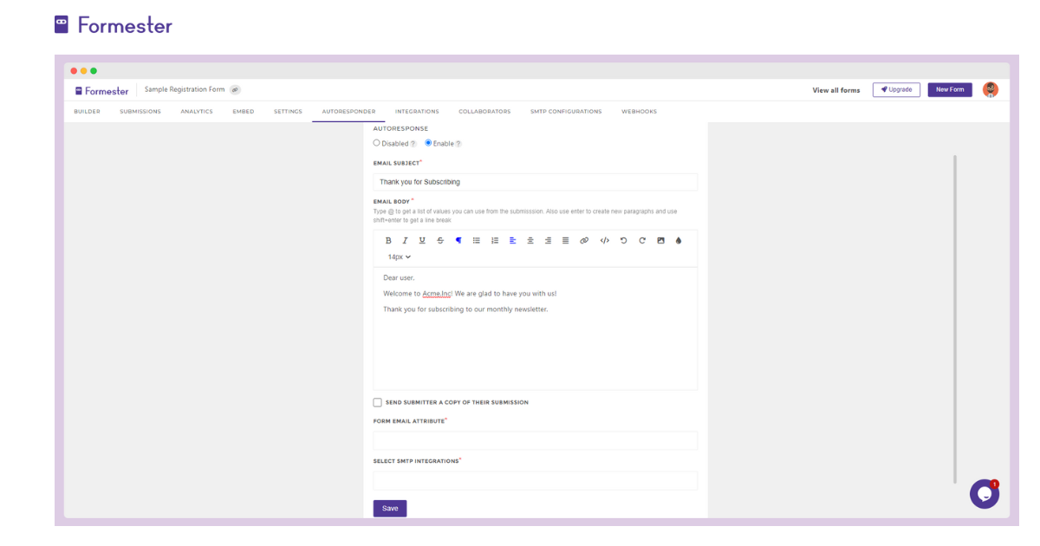Open the Formester chat support bubble

pyautogui.click(x=984, y=493)
